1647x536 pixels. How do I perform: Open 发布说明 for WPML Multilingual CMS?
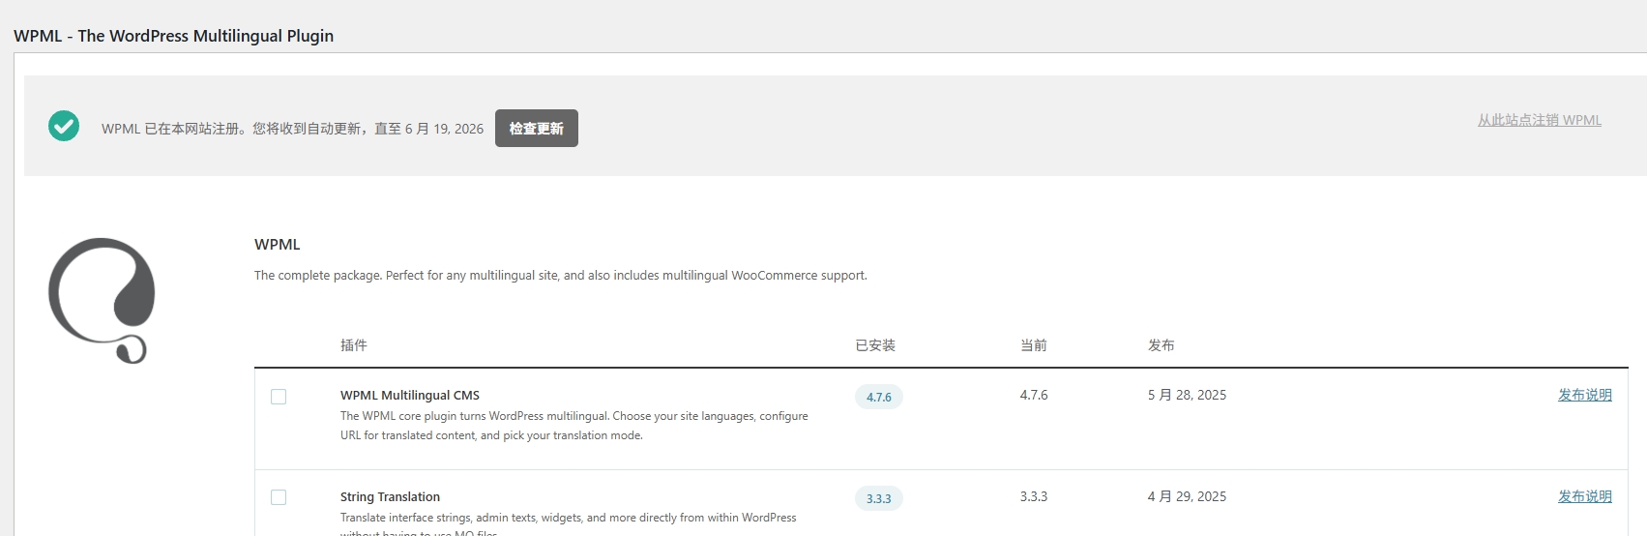[1584, 395]
